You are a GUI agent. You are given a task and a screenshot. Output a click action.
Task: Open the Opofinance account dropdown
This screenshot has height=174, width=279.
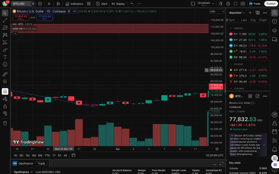(23, 172)
